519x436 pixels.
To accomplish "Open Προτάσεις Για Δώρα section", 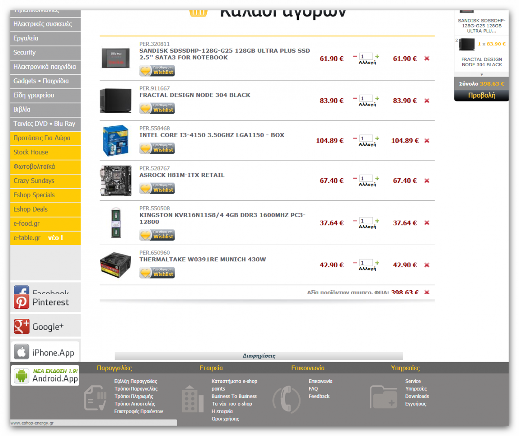I will pos(45,138).
